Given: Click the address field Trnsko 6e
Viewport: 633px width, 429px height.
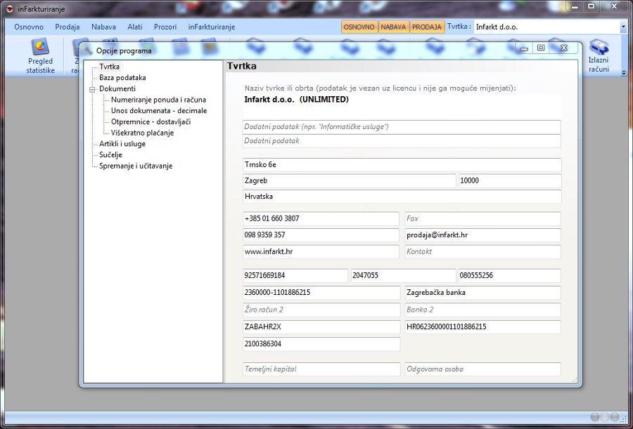Looking at the screenshot, I should point(402,164).
